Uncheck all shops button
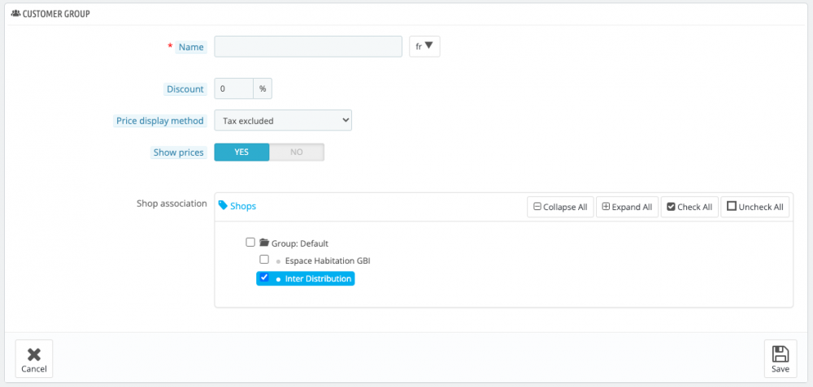Viewport: 813px width, 387px height. (x=755, y=207)
